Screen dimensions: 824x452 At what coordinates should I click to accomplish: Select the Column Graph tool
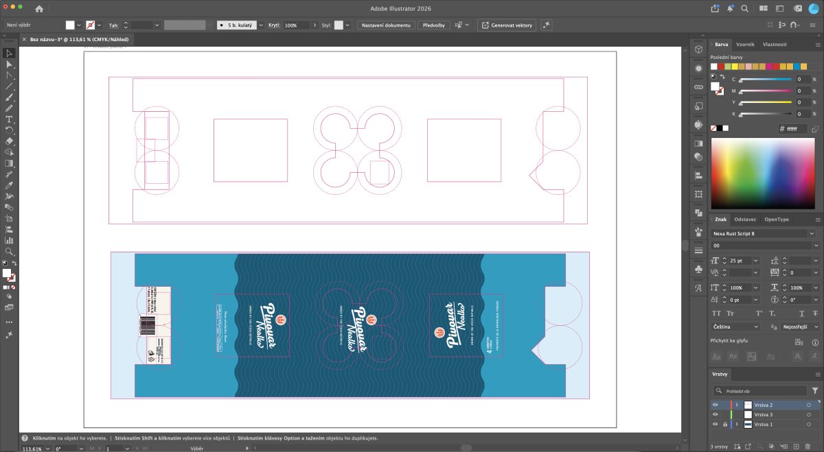9,240
